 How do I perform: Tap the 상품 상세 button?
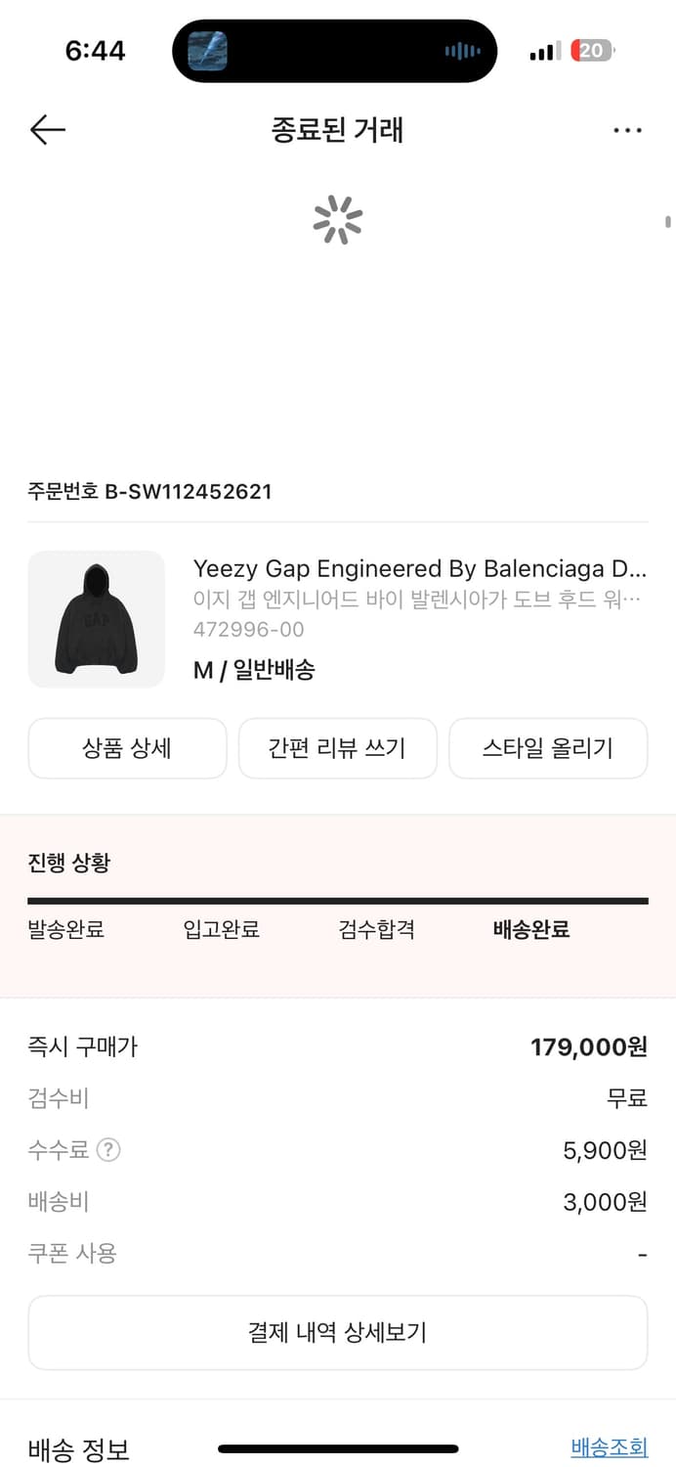pyautogui.click(x=127, y=748)
